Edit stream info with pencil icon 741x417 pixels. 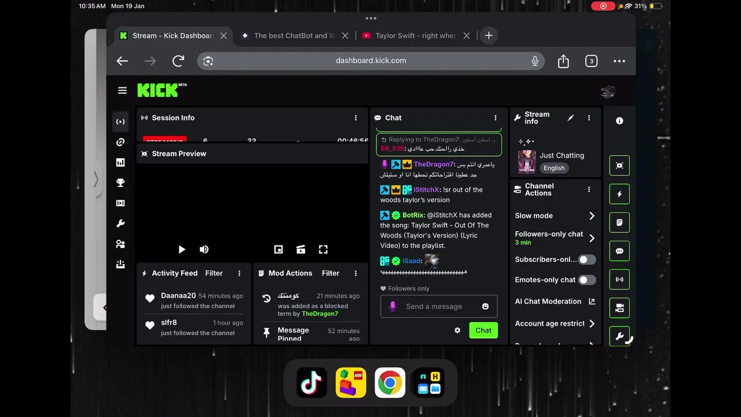pos(571,118)
